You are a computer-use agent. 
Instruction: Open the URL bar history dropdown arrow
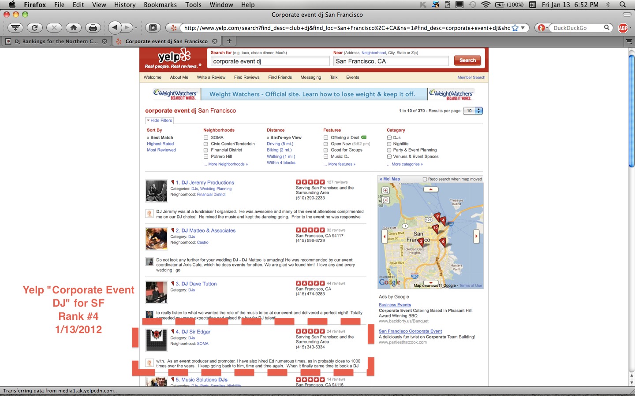pos(523,28)
